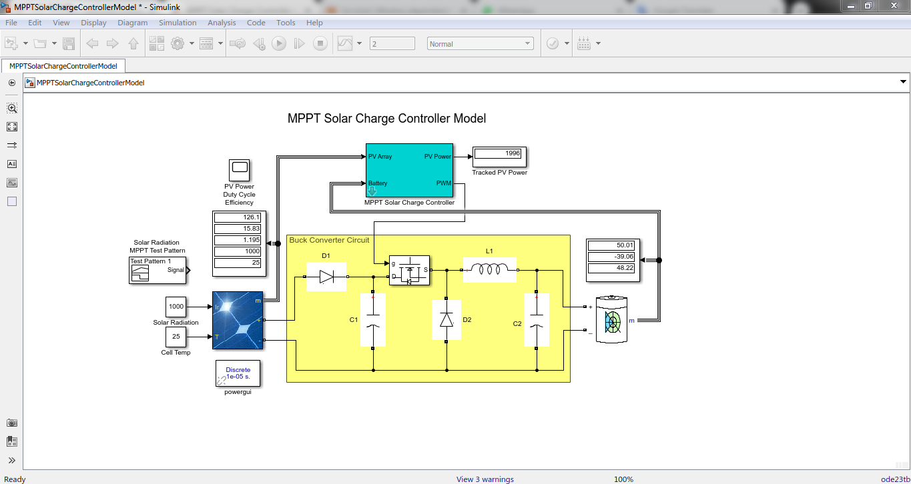Image resolution: width=911 pixels, height=484 pixels.
Task: Click the Run simulation play button
Action: point(279,44)
